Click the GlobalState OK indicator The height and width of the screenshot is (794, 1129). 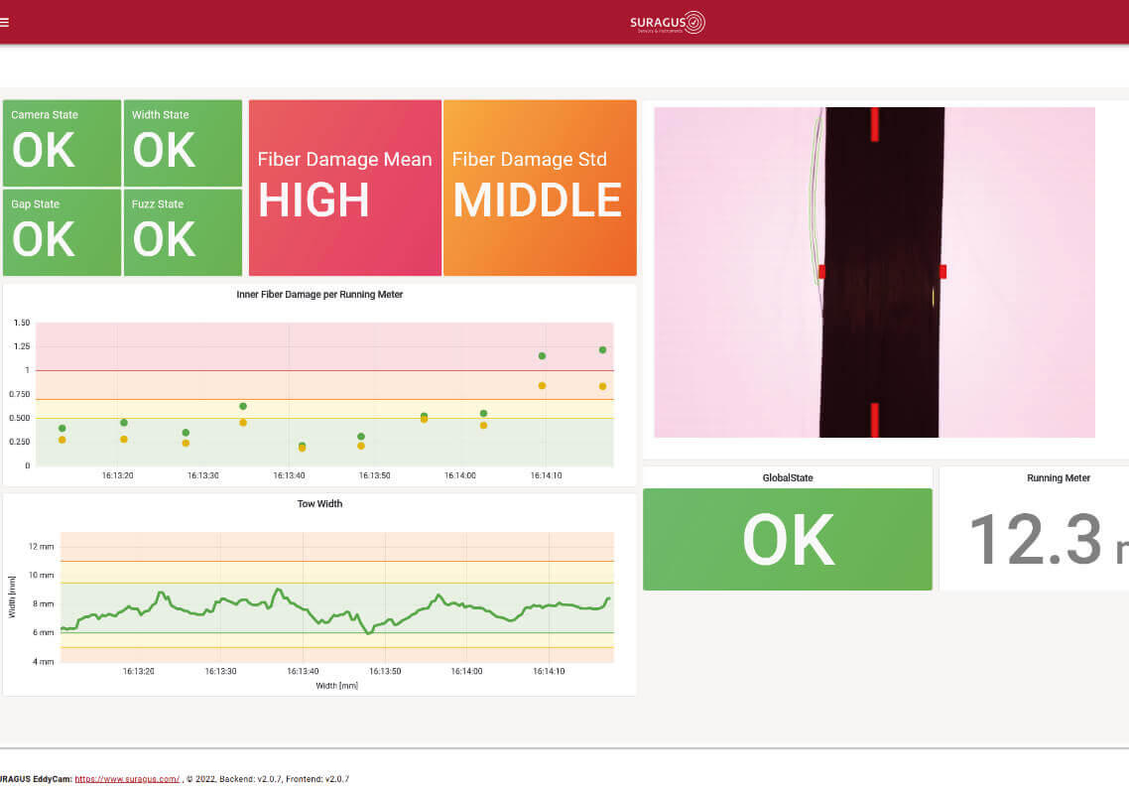(x=788, y=539)
